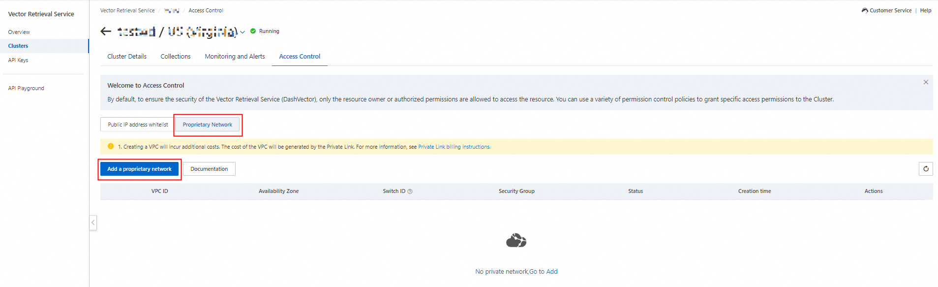Click the blurred cluster name breadcrumb

click(172, 10)
